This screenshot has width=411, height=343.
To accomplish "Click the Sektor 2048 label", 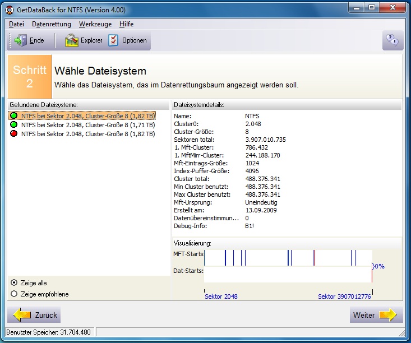I will [221, 296].
